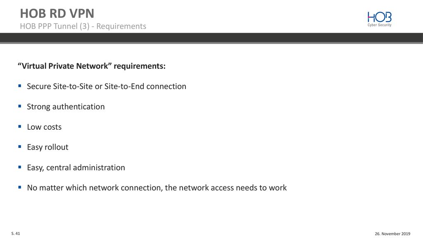The height and width of the screenshot is (238, 423).
Task: Click the bullet before Easy, central administration
Action: tap(20, 167)
